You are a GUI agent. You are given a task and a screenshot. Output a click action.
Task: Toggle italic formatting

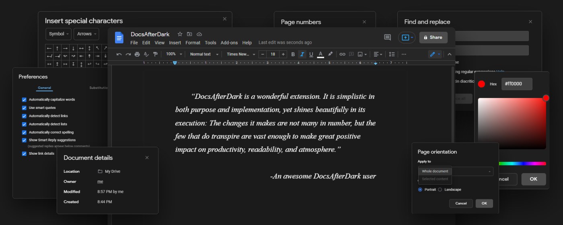coord(302,54)
